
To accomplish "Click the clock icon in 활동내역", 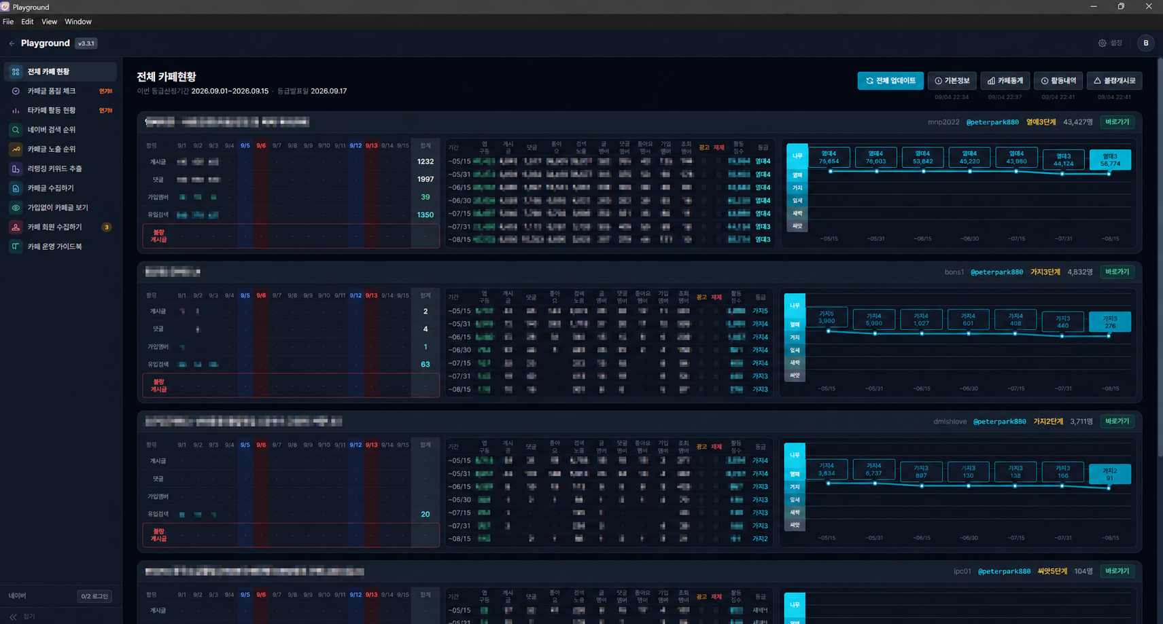I will point(1045,81).
